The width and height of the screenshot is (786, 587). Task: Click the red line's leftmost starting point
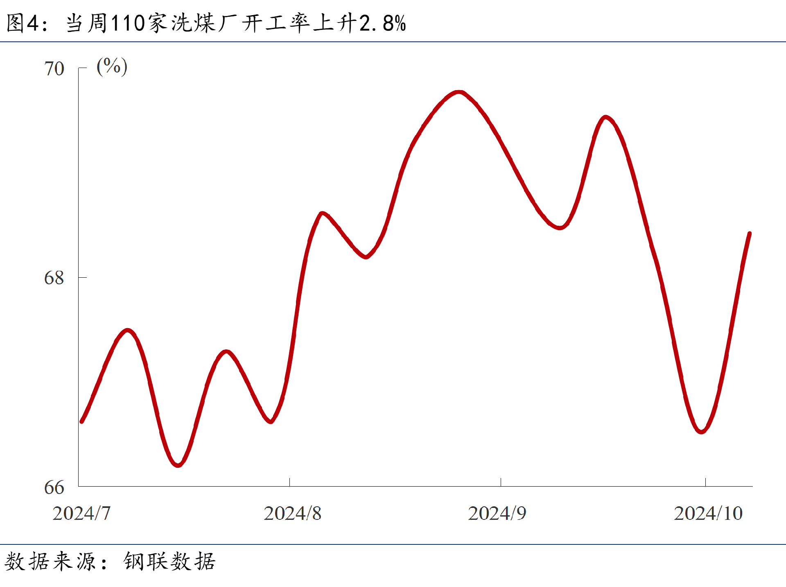[x=82, y=421]
